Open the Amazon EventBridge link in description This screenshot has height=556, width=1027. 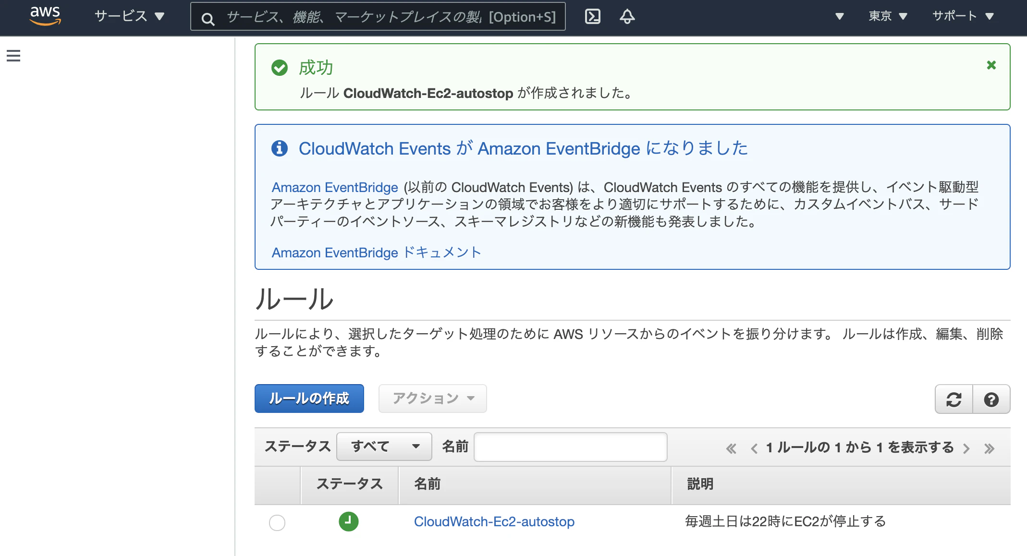335,187
